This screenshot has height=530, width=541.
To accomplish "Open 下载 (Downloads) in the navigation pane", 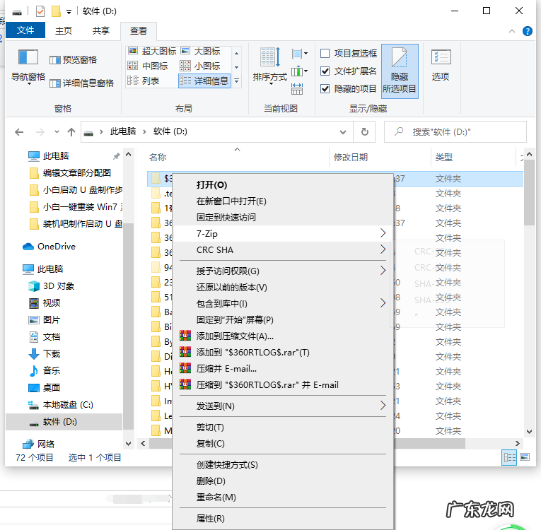I will pyautogui.click(x=45, y=353).
